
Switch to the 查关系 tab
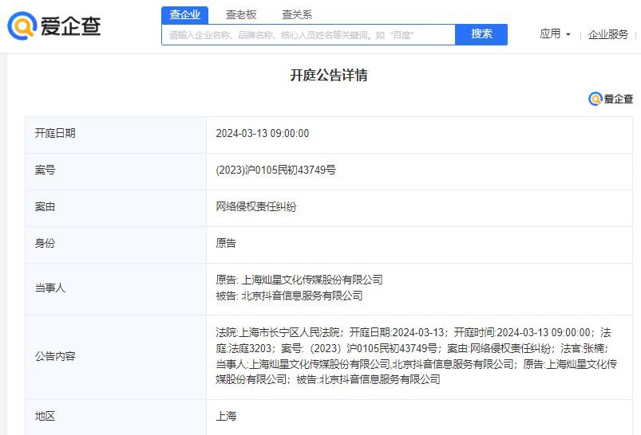pos(297,15)
